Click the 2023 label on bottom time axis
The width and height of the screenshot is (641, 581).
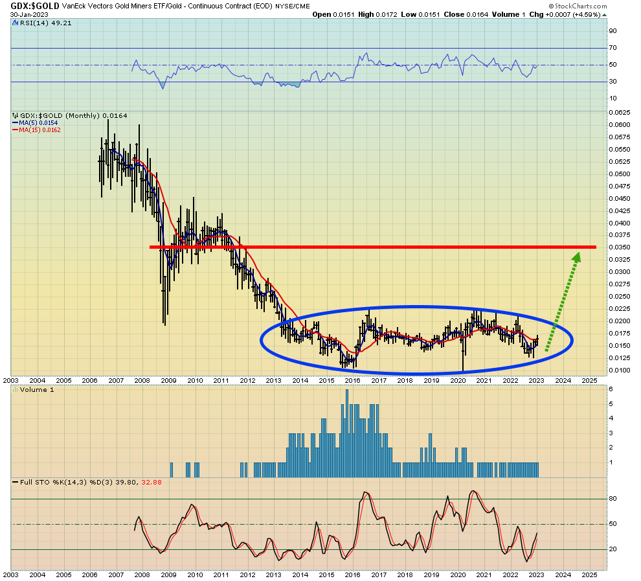coord(536,575)
